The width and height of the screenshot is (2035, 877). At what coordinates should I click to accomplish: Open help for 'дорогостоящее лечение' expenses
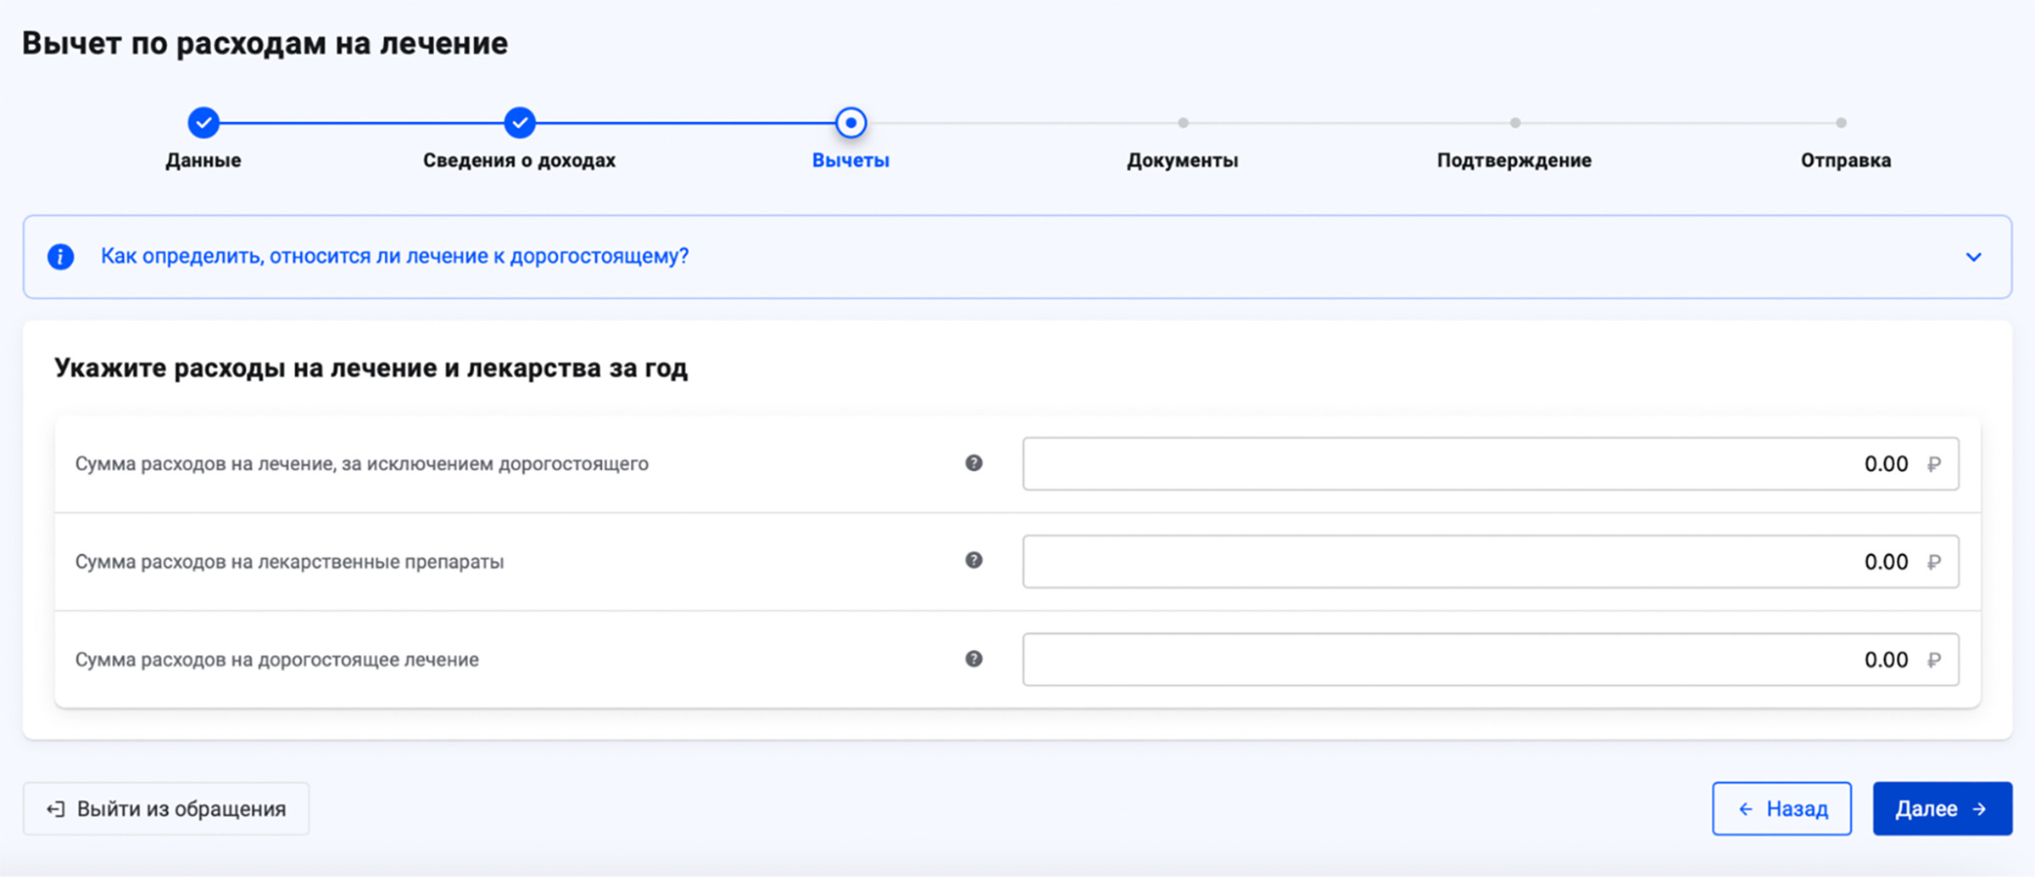coord(973,658)
